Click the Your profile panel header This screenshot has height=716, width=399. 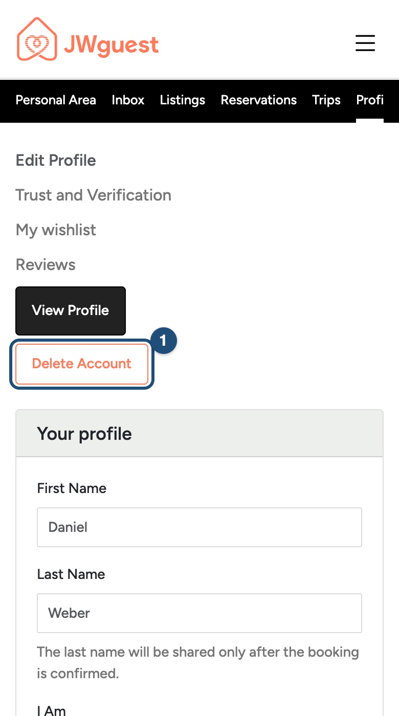pos(199,434)
